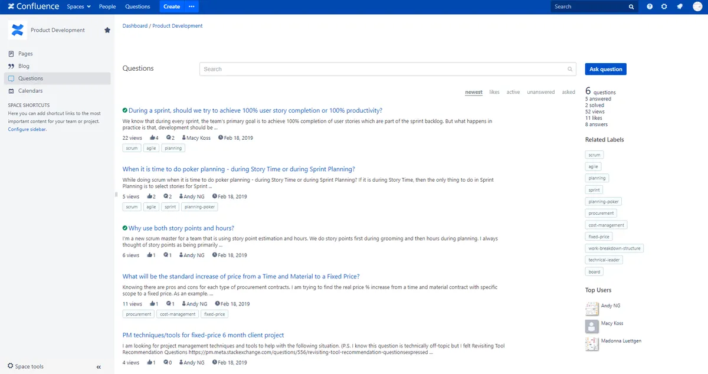This screenshot has width=708, height=374.
Task: Click agile label in Related Labels
Action: (594, 166)
